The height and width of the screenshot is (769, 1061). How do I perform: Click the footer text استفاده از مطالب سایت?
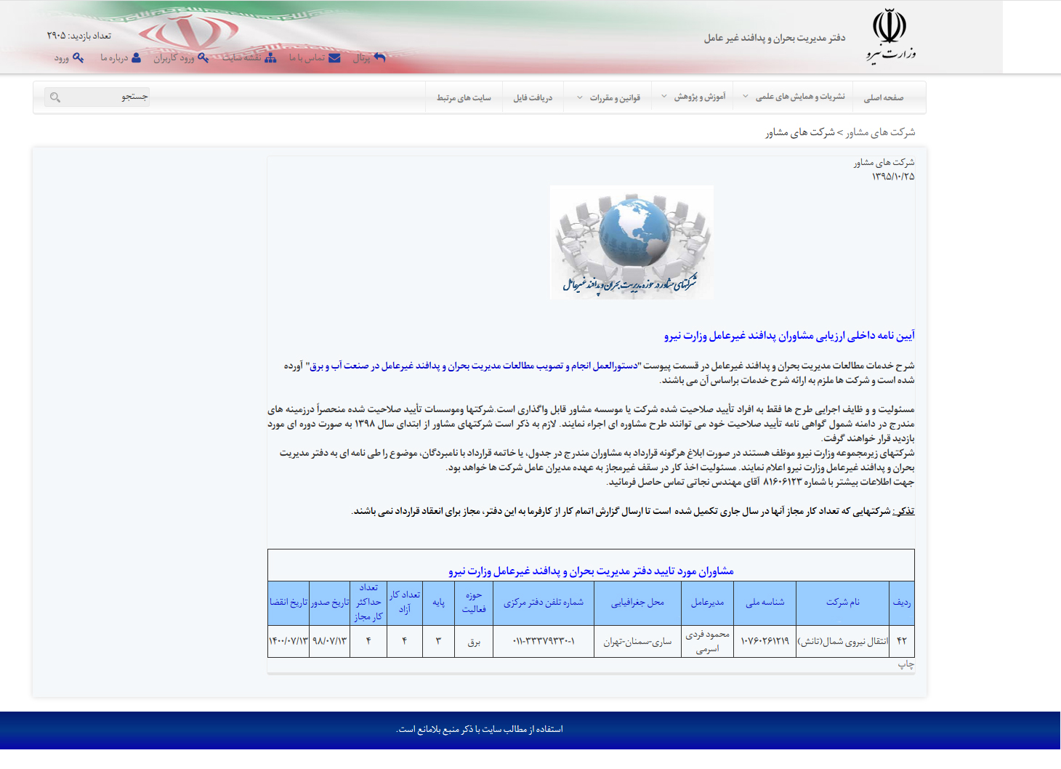(480, 730)
